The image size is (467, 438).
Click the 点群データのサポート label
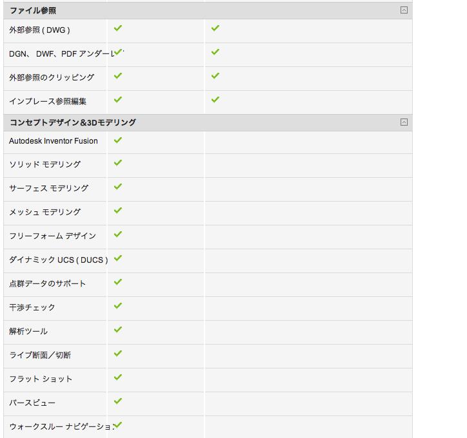(x=47, y=283)
